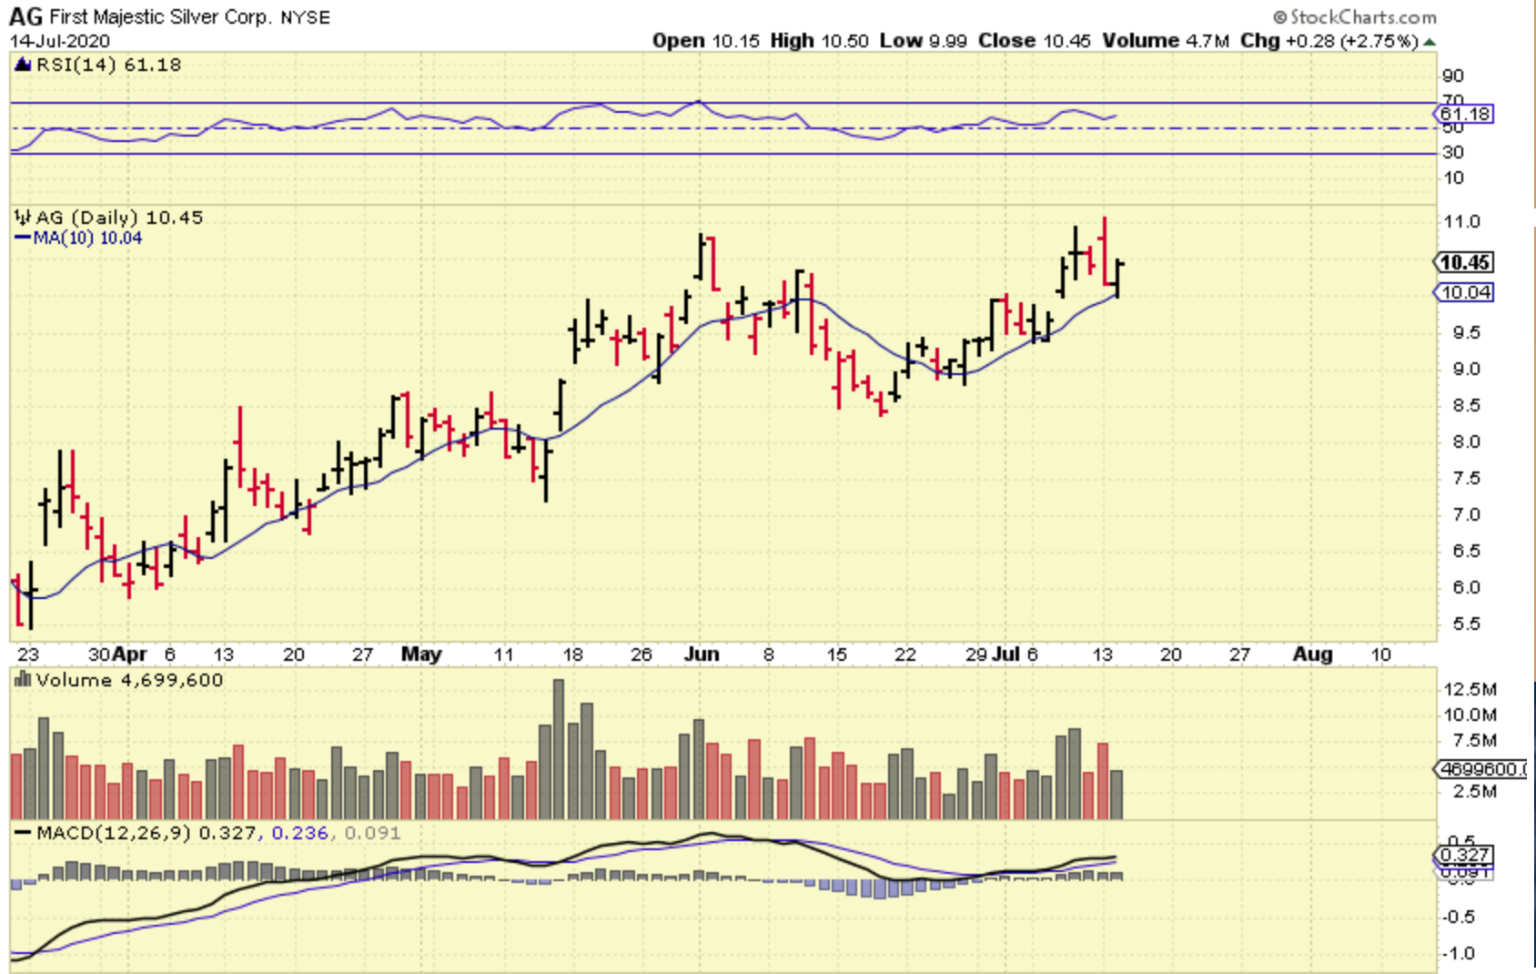Click the 12.5M volume axis label
The width and height of the screenshot is (1536, 974).
(x=1470, y=689)
